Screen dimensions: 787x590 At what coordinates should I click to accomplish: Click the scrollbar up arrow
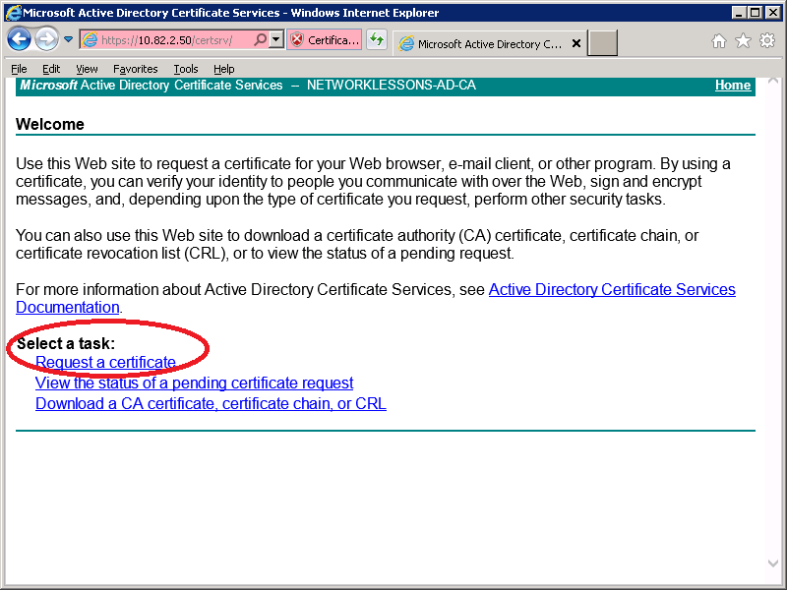[773, 81]
